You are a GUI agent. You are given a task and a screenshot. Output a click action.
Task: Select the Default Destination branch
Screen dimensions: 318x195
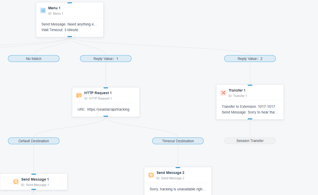34,141
